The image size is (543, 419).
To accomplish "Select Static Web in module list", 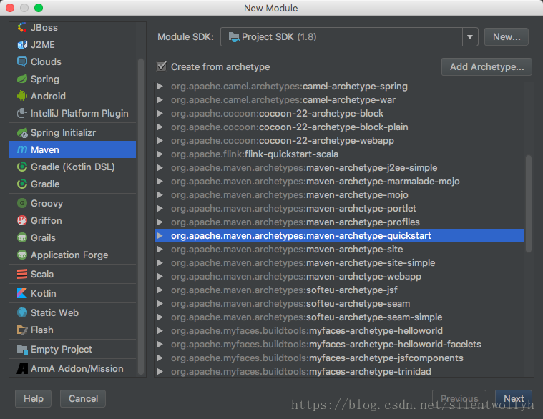I will click(x=54, y=312).
